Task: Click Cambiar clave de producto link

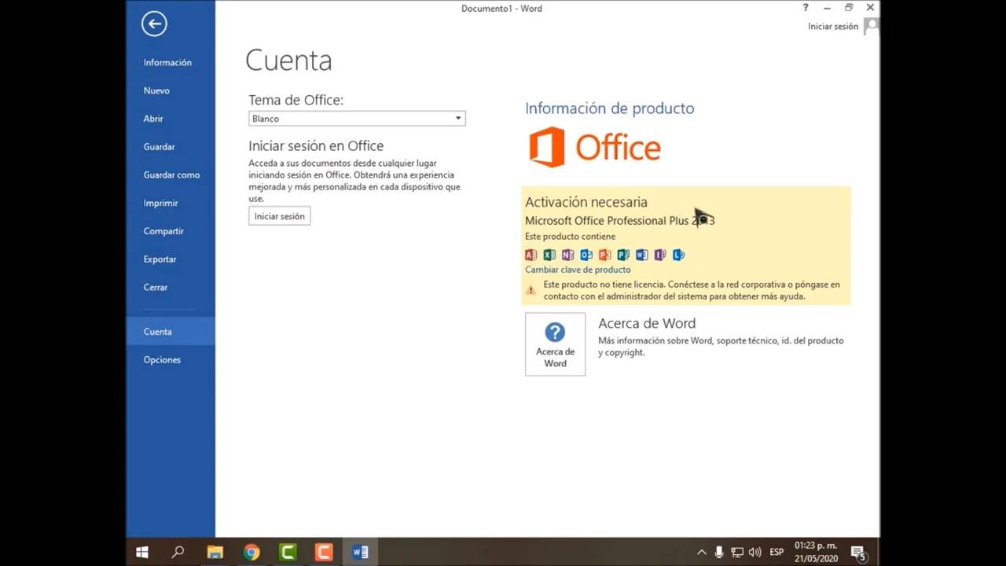Action: pos(578,270)
